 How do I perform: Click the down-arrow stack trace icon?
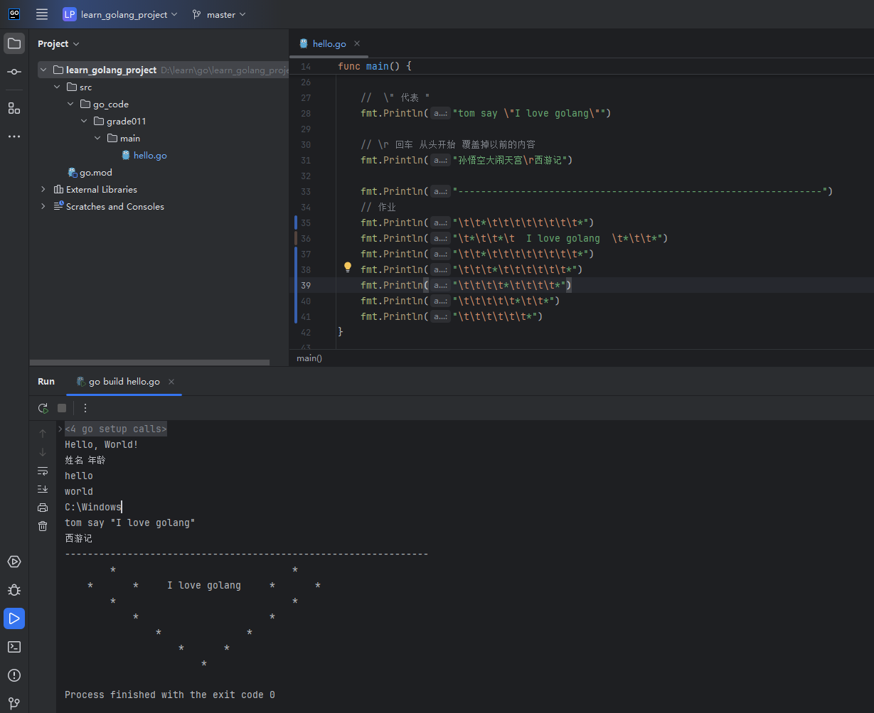(x=43, y=452)
